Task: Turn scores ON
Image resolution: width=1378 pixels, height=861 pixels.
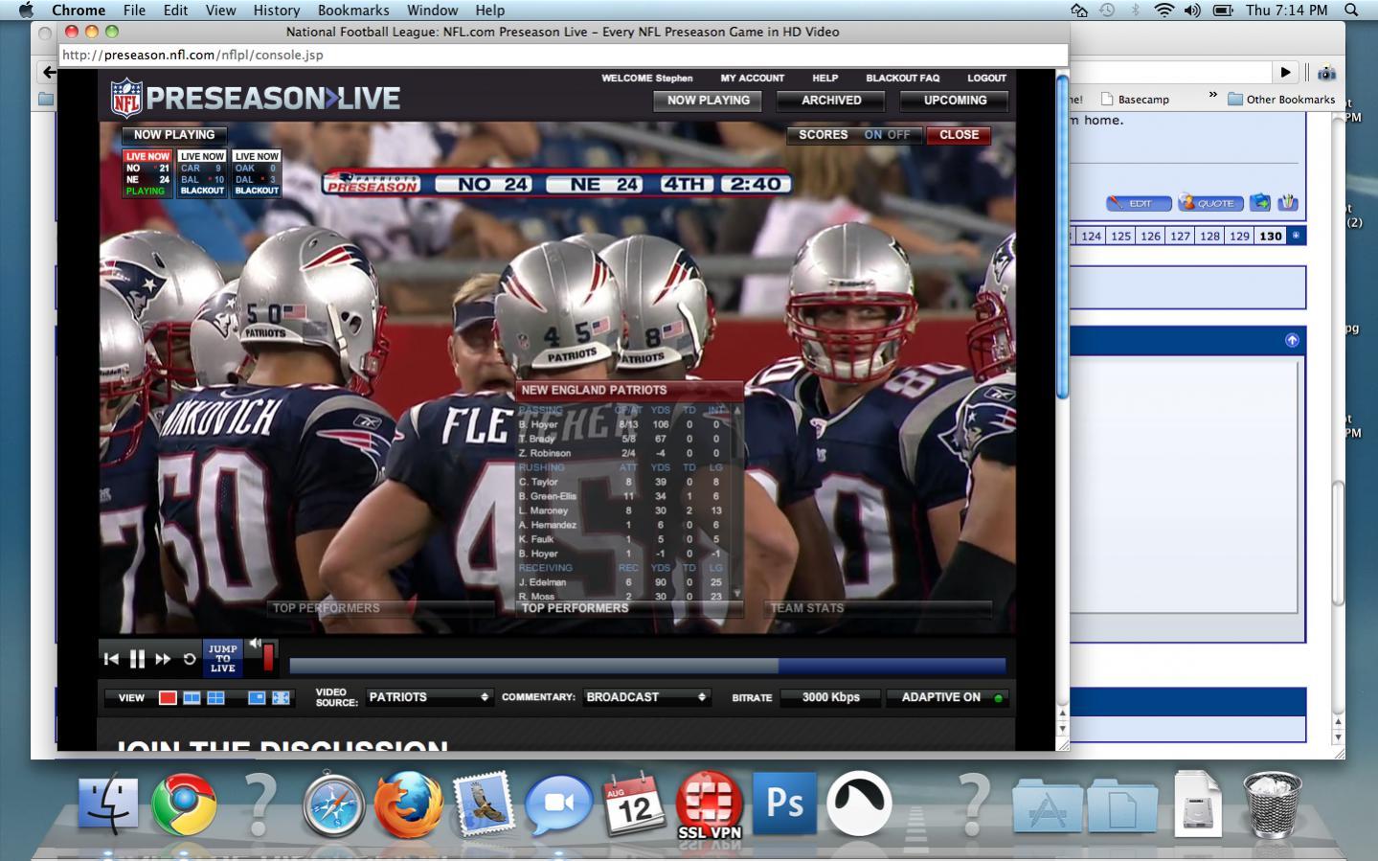Action: click(x=872, y=135)
